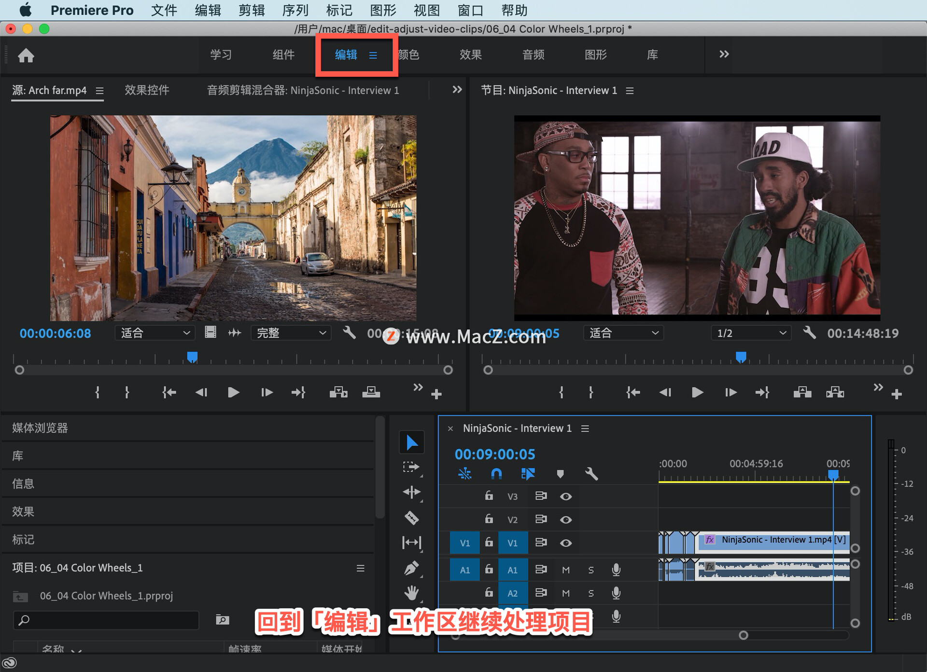Open timeline display settings wrench

(x=591, y=474)
